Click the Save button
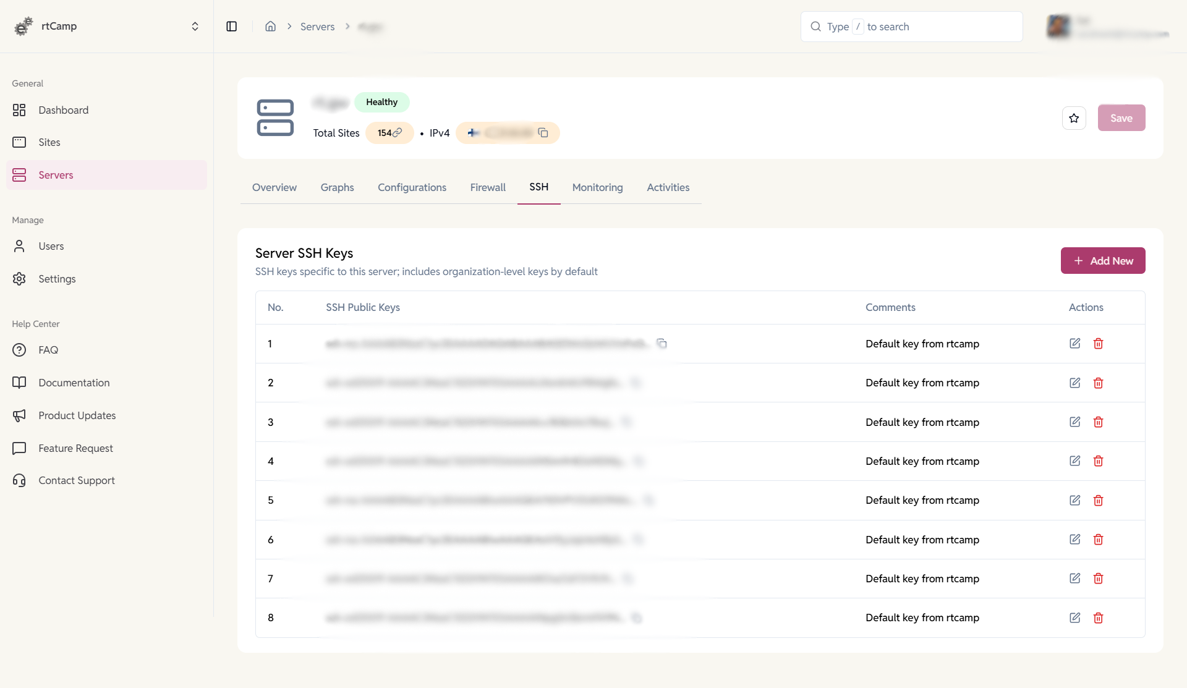Image resolution: width=1187 pixels, height=688 pixels. point(1121,118)
